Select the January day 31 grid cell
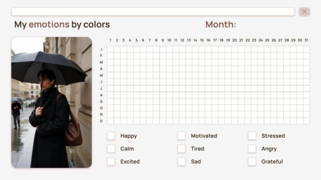 coord(306,49)
